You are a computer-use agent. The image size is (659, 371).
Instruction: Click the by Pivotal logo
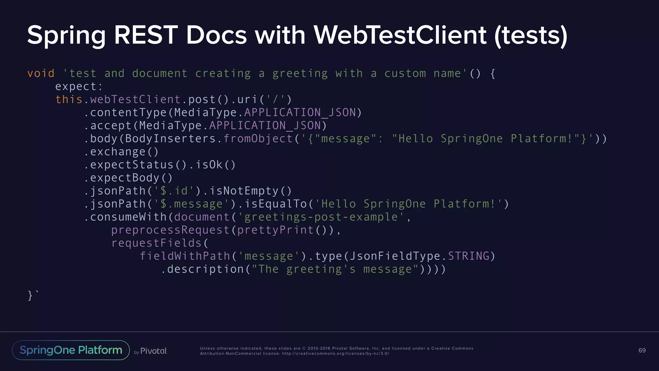151,351
